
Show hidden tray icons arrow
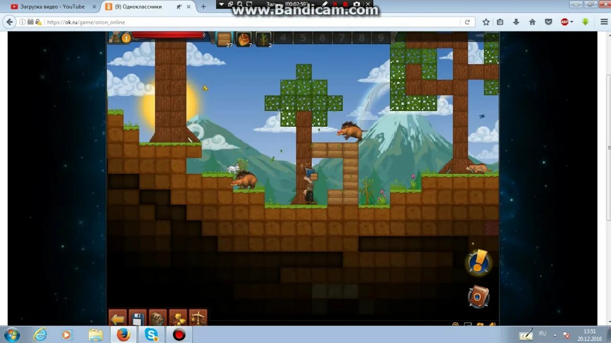pos(555,334)
